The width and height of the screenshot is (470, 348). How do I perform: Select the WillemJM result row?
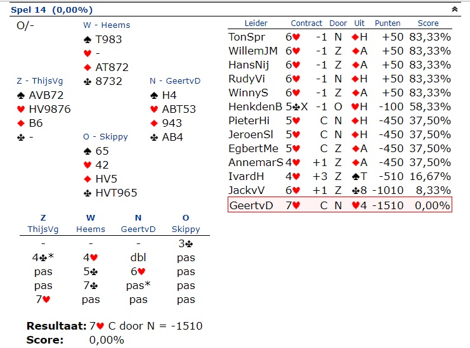339,51
